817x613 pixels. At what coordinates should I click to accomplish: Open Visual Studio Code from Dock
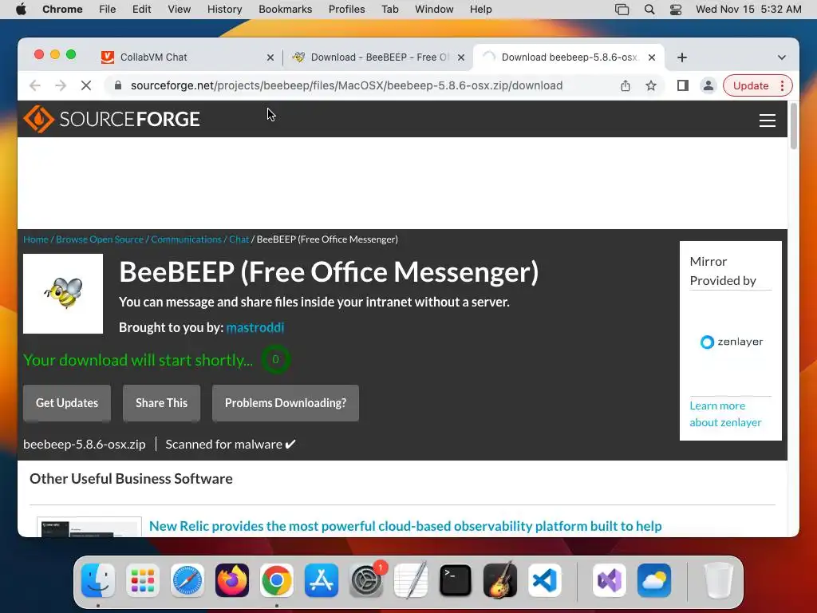coord(544,580)
